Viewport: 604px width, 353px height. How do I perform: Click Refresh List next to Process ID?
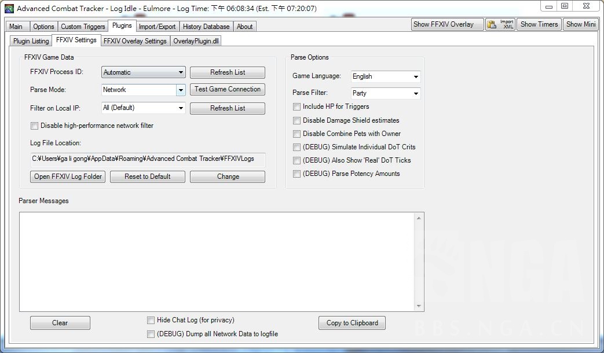pyautogui.click(x=228, y=72)
